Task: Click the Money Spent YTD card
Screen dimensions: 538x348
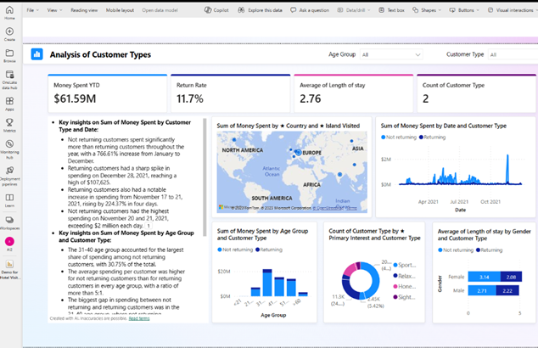Action: 107,93
